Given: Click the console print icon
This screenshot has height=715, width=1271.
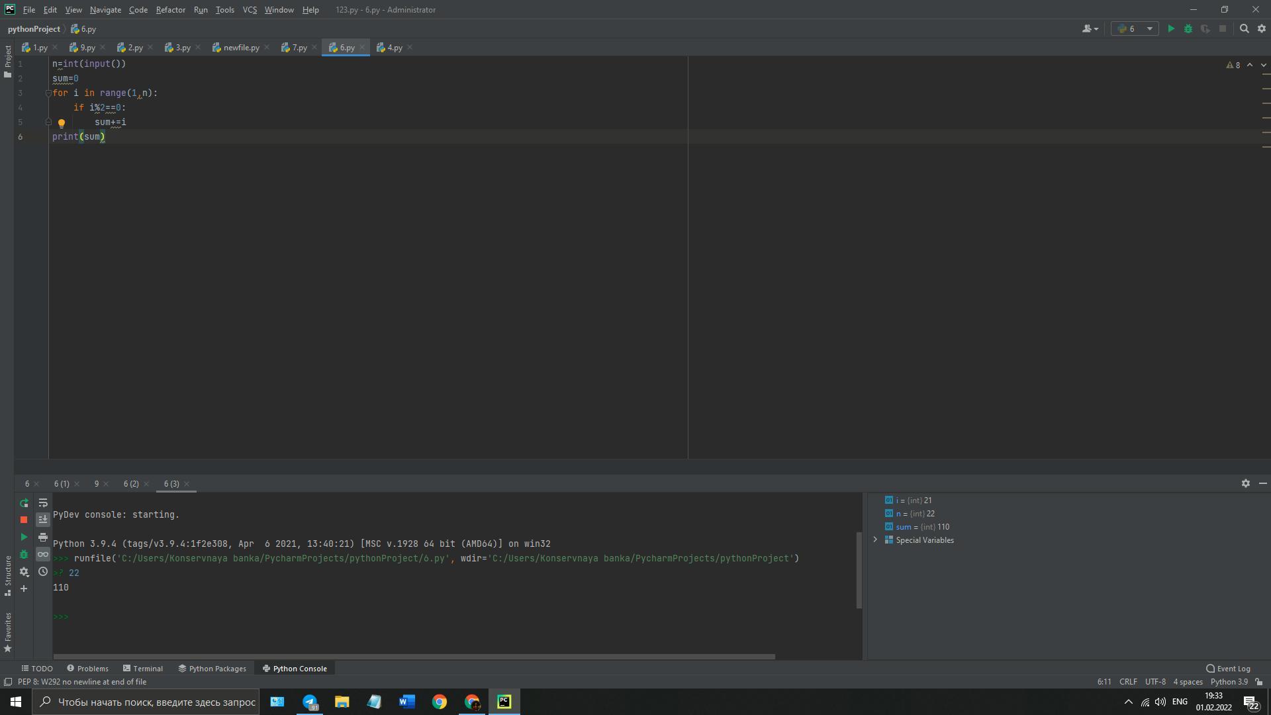Looking at the screenshot, I should [43, 537].
